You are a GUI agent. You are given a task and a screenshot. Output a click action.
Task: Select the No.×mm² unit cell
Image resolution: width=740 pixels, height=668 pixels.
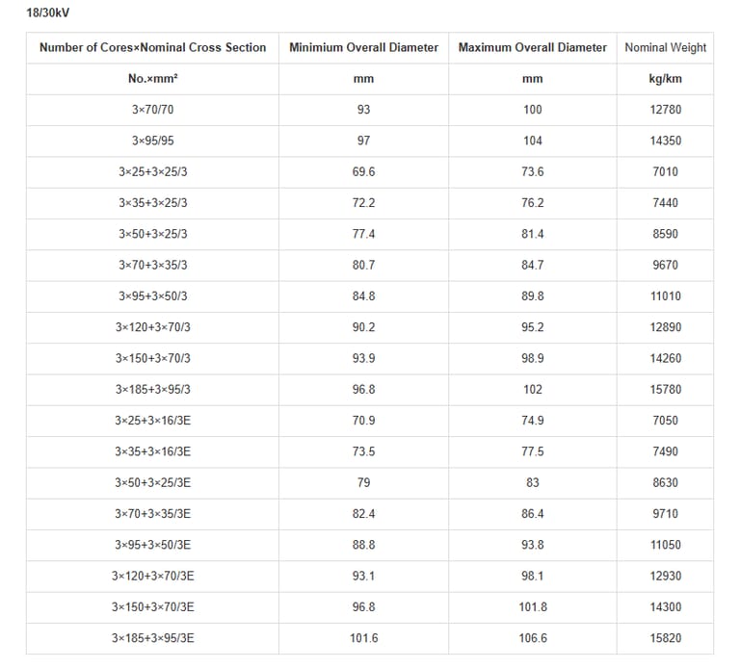[x=152, y=79]
